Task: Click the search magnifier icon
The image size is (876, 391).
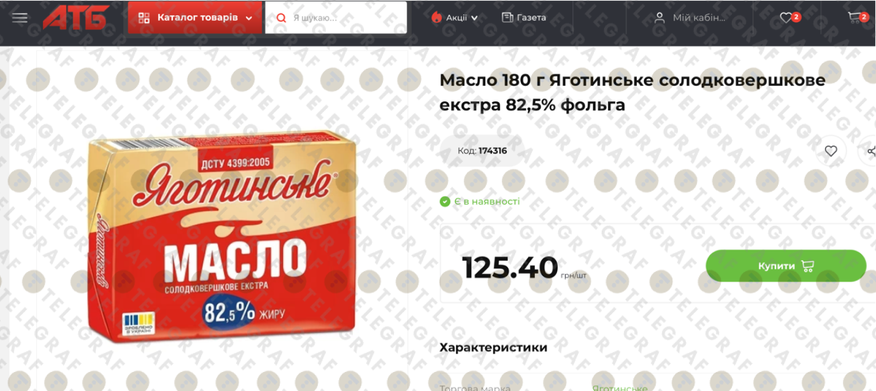Action: pos(282,18)
